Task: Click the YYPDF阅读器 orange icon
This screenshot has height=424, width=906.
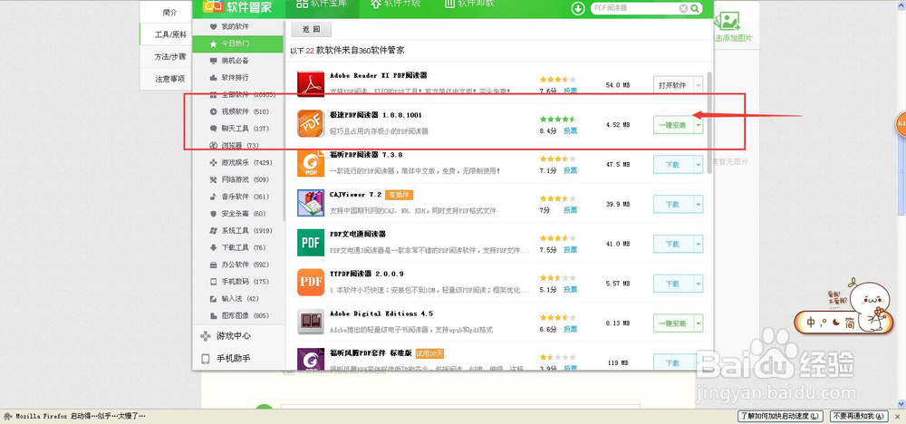Action: tap(310, 283)
